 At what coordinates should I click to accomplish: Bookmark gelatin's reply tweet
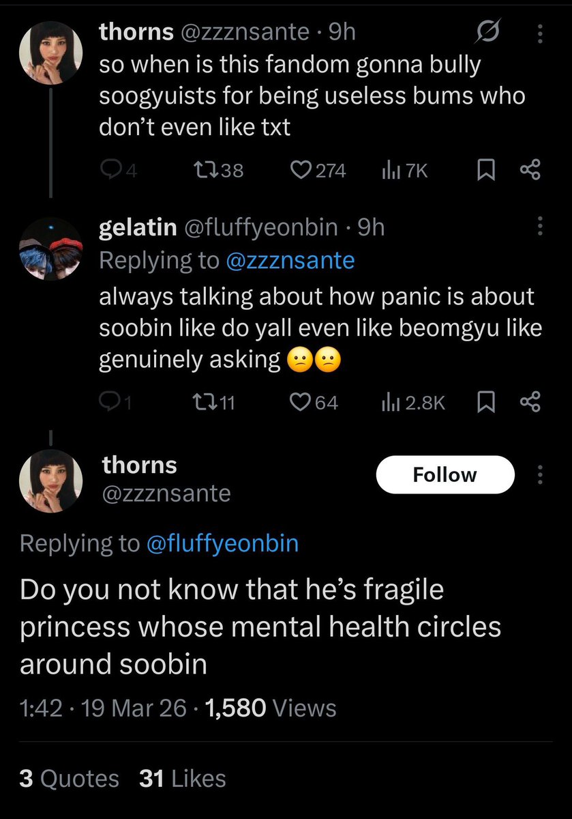[x=486, y=403]
